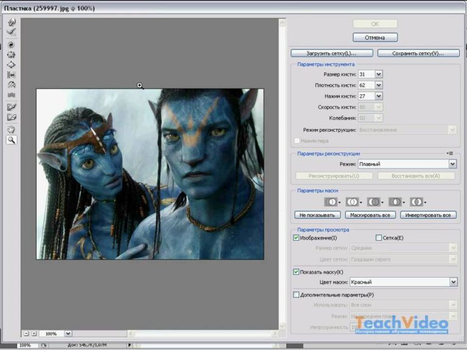
Task: Click the Реконструировать(U) button
Action: 334,176
